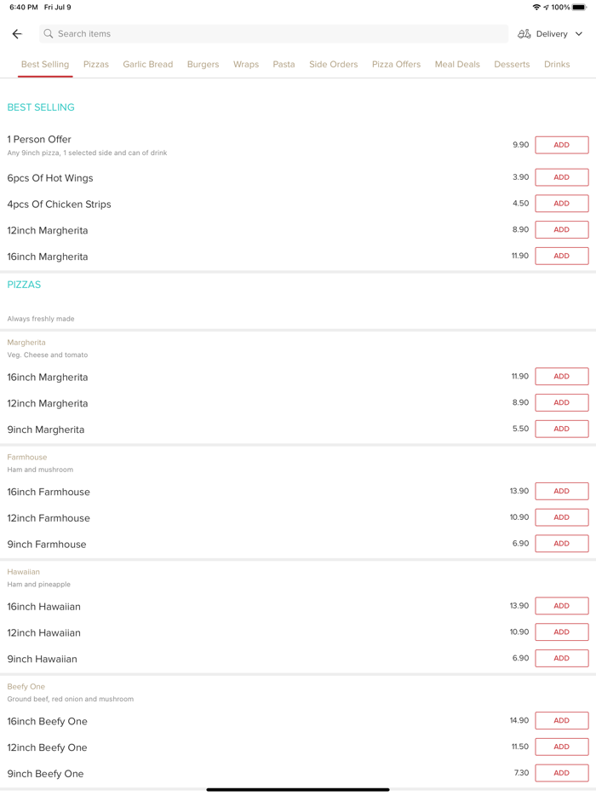Image resolution: width=596 pixels, height=796 pixels.
Task: Add 4pcs Of Chicken Strips
Action: click(561, 204)
